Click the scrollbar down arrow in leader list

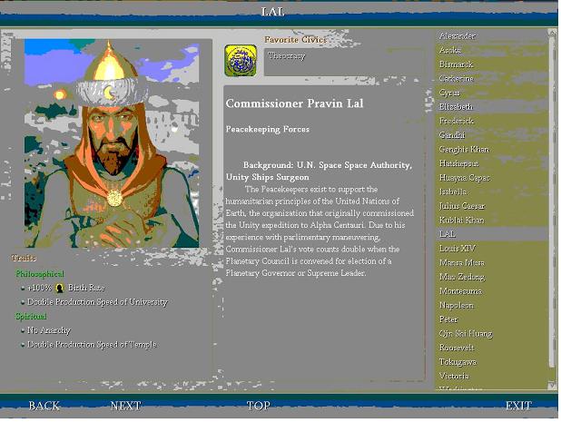point(551,385)
